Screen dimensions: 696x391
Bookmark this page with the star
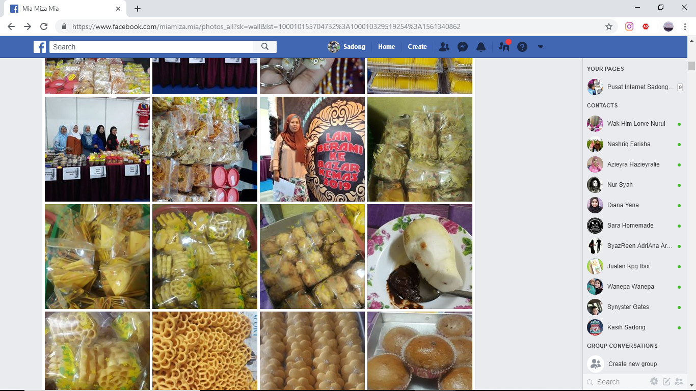point(609,26)
